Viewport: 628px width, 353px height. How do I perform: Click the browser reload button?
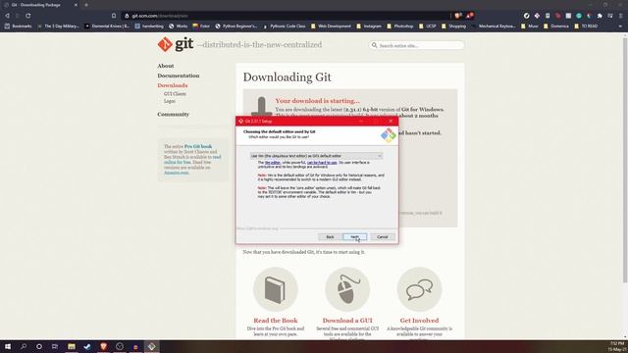(x=28, y=16)
